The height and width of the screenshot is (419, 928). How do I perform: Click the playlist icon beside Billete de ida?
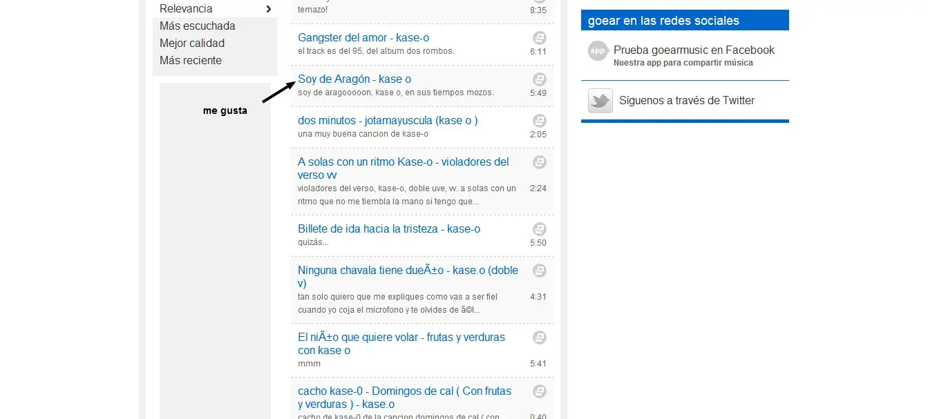click(x=539, y=229)
